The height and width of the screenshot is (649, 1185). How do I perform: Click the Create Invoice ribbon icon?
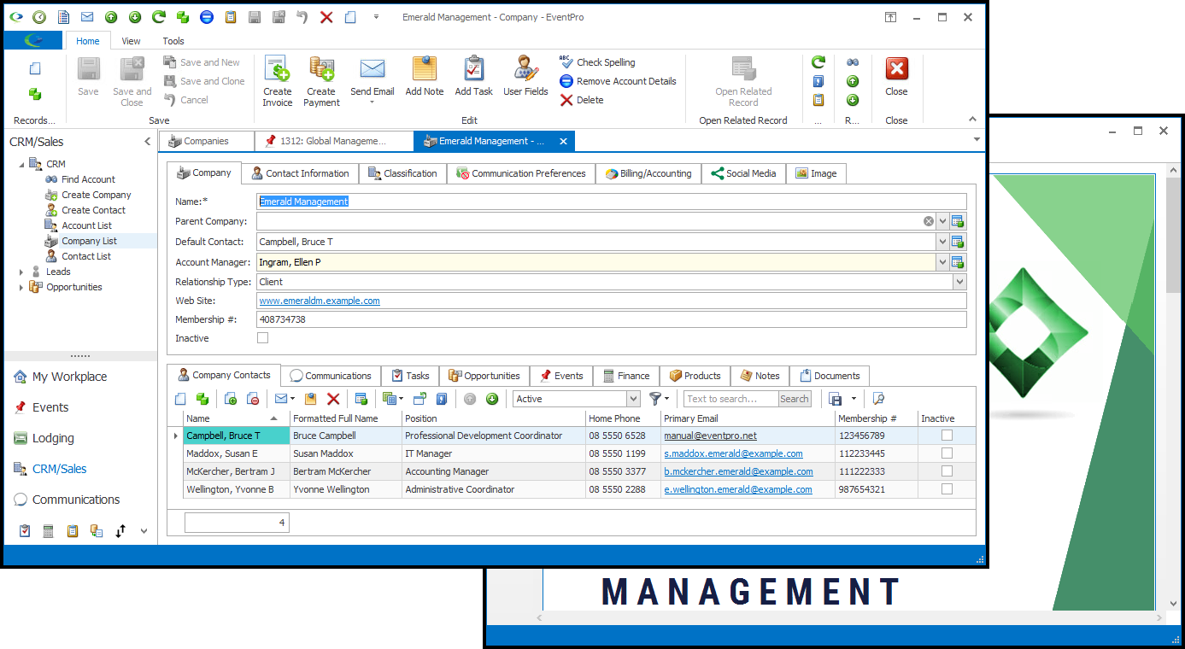click(x=277, y=69)
